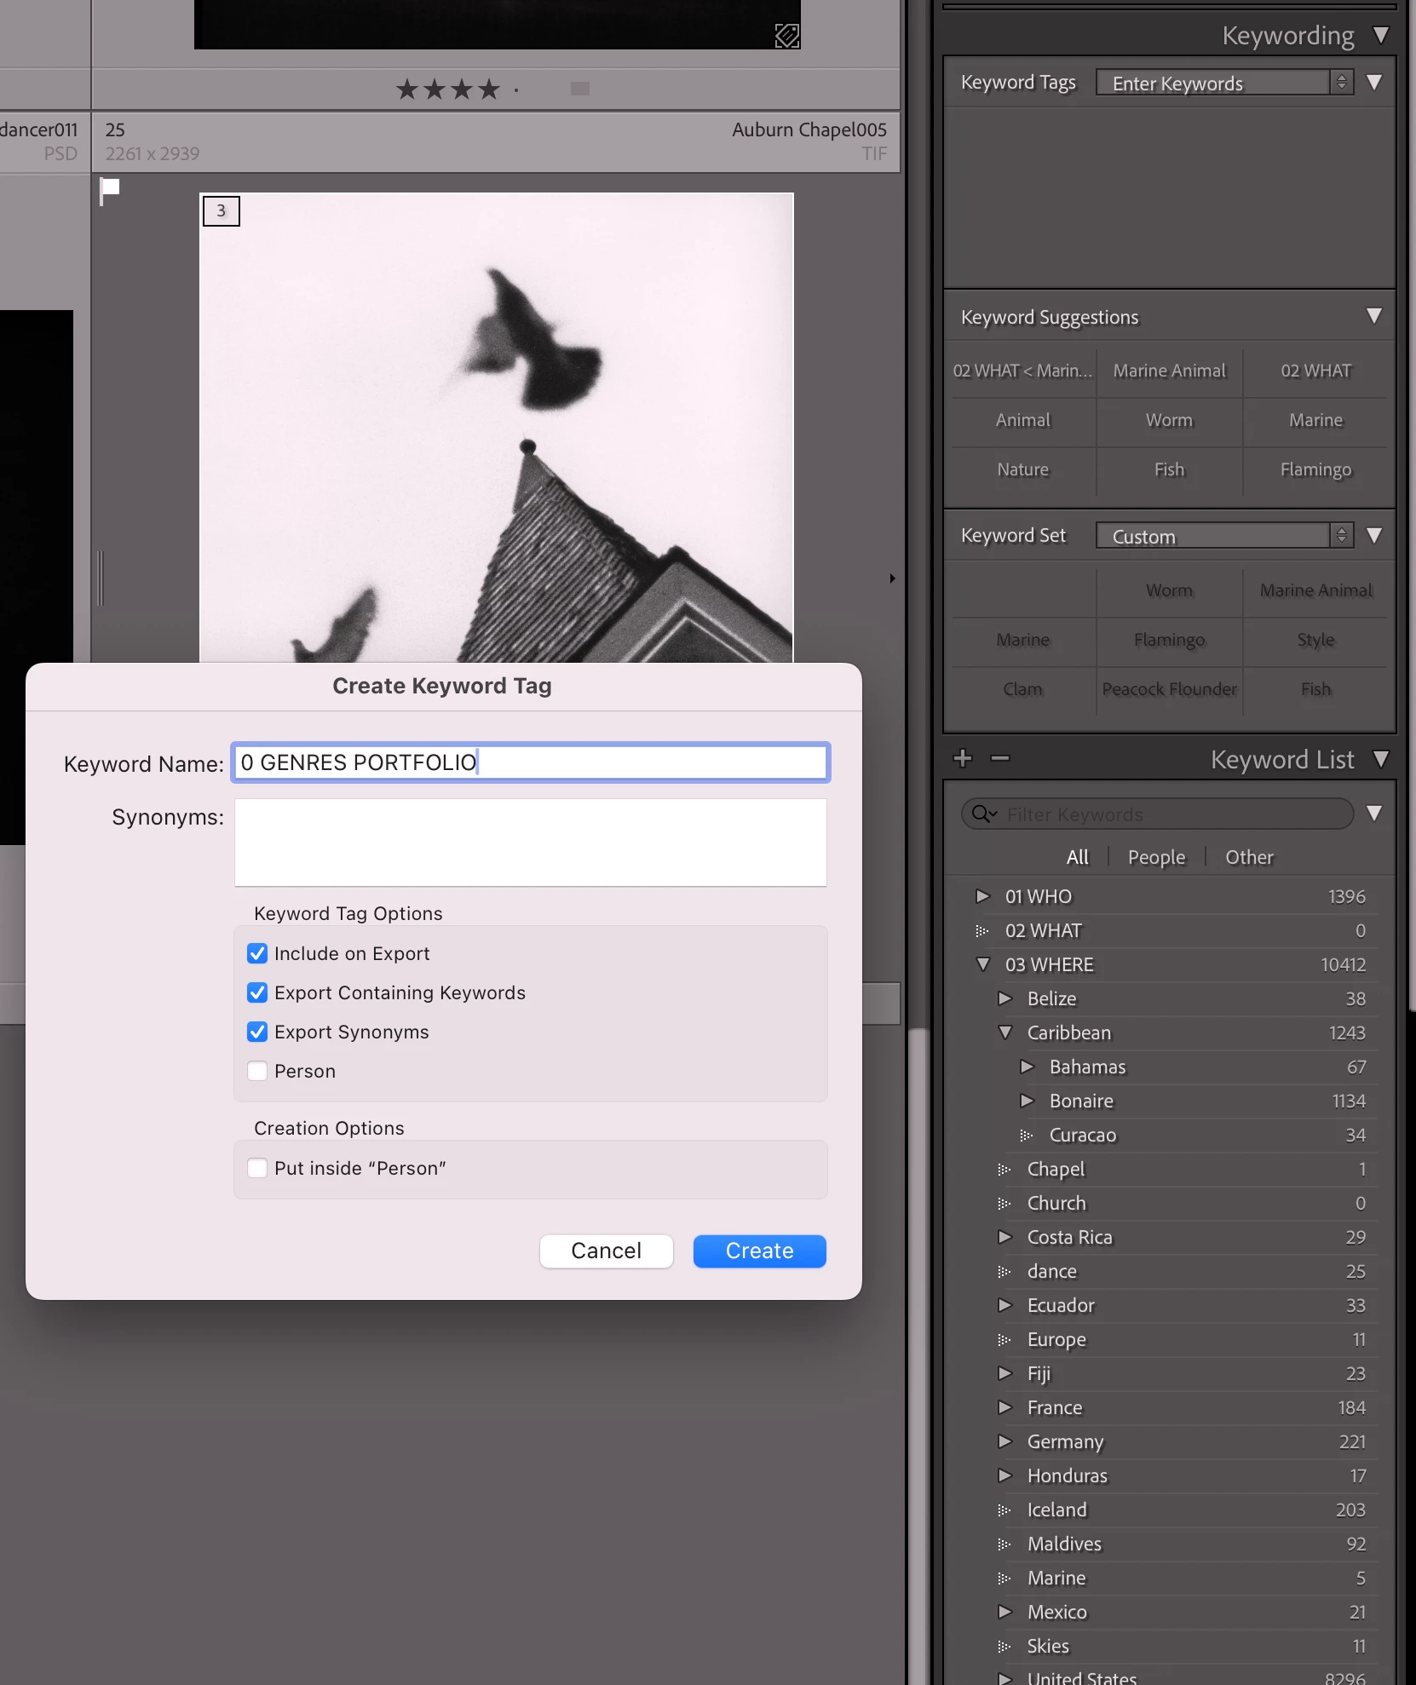Image resolution: width=1416 pixels, height=1685 pixels.
Task: Collapse the Keyword Set section triangle
Action: tap(1374, 535)
